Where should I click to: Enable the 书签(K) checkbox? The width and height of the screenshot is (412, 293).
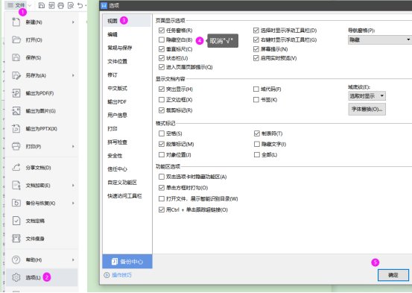(x=256, y=100)
